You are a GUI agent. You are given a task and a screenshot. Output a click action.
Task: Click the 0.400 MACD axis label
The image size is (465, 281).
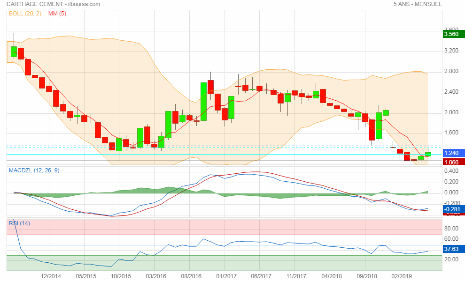pos(451,171)
